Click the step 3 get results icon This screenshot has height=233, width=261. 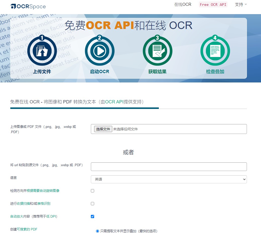(x=158, y=50)
